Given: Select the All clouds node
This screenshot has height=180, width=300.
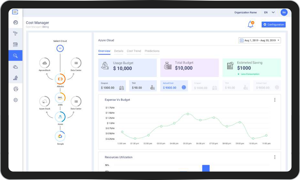Looking at the screenshot, I should (x=60, y=48).
